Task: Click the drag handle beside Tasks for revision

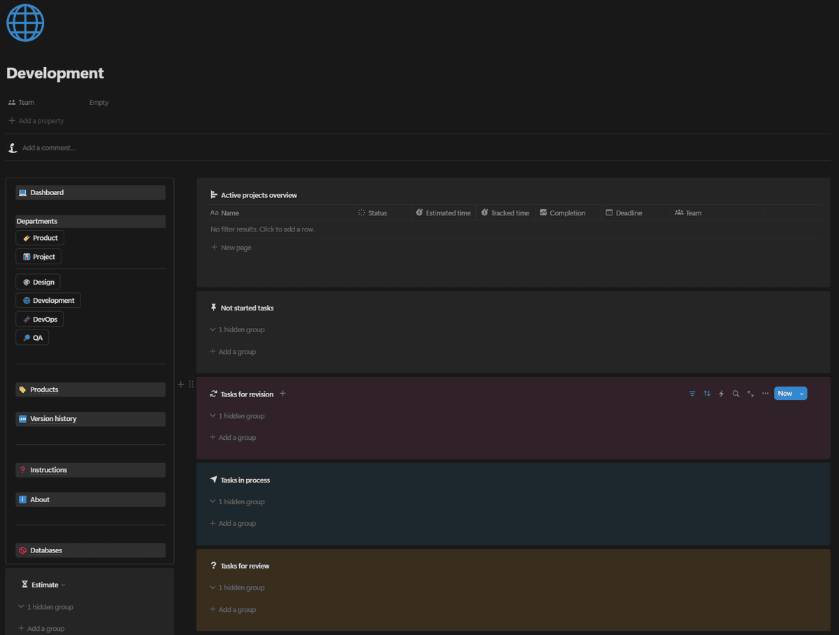Action: point(192,384)
